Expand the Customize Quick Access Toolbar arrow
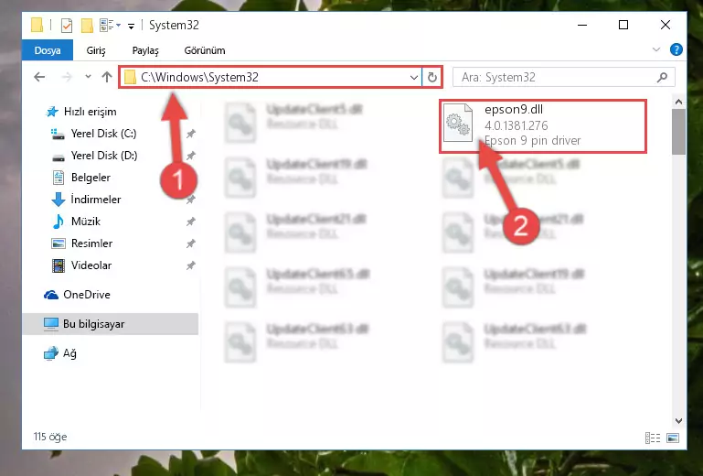This screenshot has height=476, width=703. tap(131, 26)
